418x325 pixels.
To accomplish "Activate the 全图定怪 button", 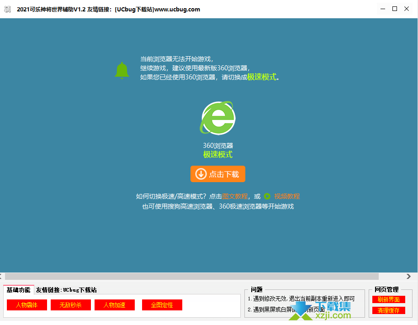I will point(162,305).
